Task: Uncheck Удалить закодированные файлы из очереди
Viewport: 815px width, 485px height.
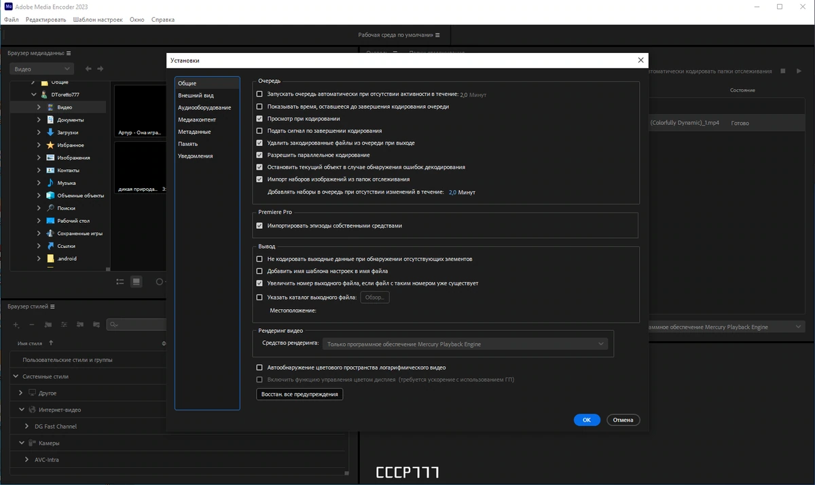Action: pos(259,143)
